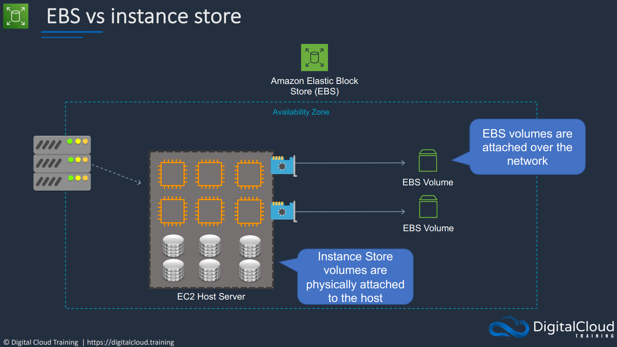
Task: Click the lower-middle instance store disk icon
Action: pos(210,270)
